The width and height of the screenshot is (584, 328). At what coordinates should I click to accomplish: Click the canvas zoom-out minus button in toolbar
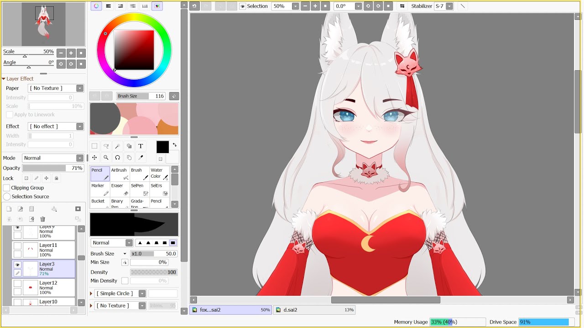[x=305, y=6]
